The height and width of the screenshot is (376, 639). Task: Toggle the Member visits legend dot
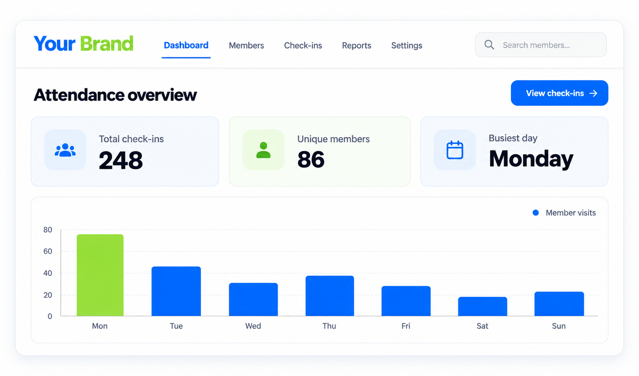536,213
